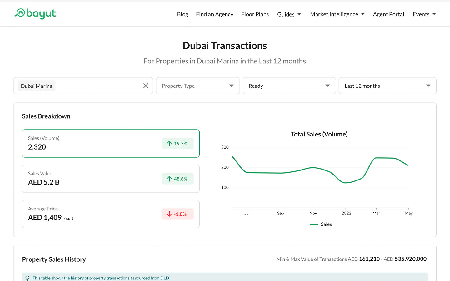Click the chevron icon next to Guides
The image size is (450, 281).
299,14
